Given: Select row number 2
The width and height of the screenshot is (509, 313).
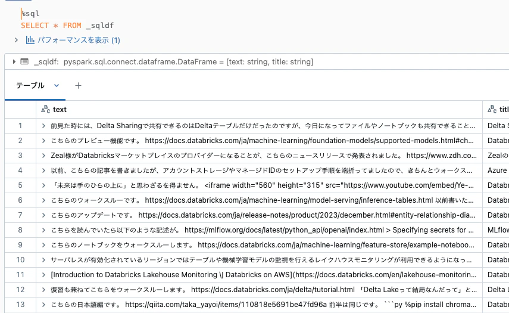Looking at the screenshot, I should (20, 141).
